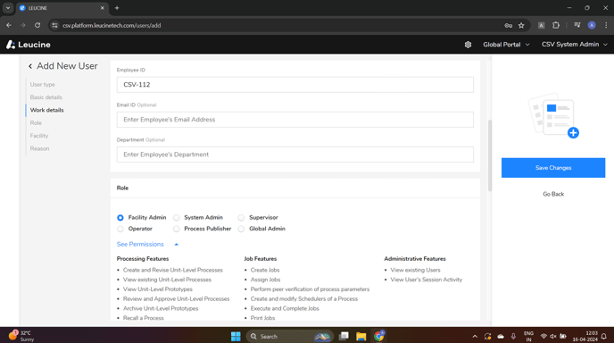Open File Explorer from taskbar
The height and width of the screenshot is (343, 614).
tap(361, 337)
